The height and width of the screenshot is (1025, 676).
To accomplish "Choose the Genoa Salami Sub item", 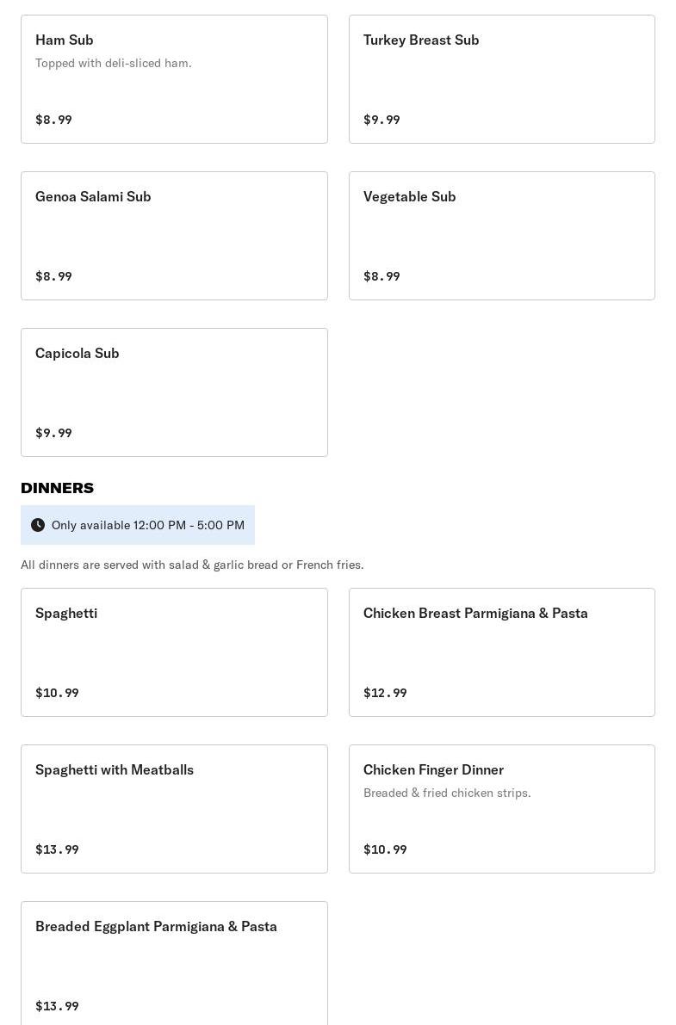I will coord(174,236).
